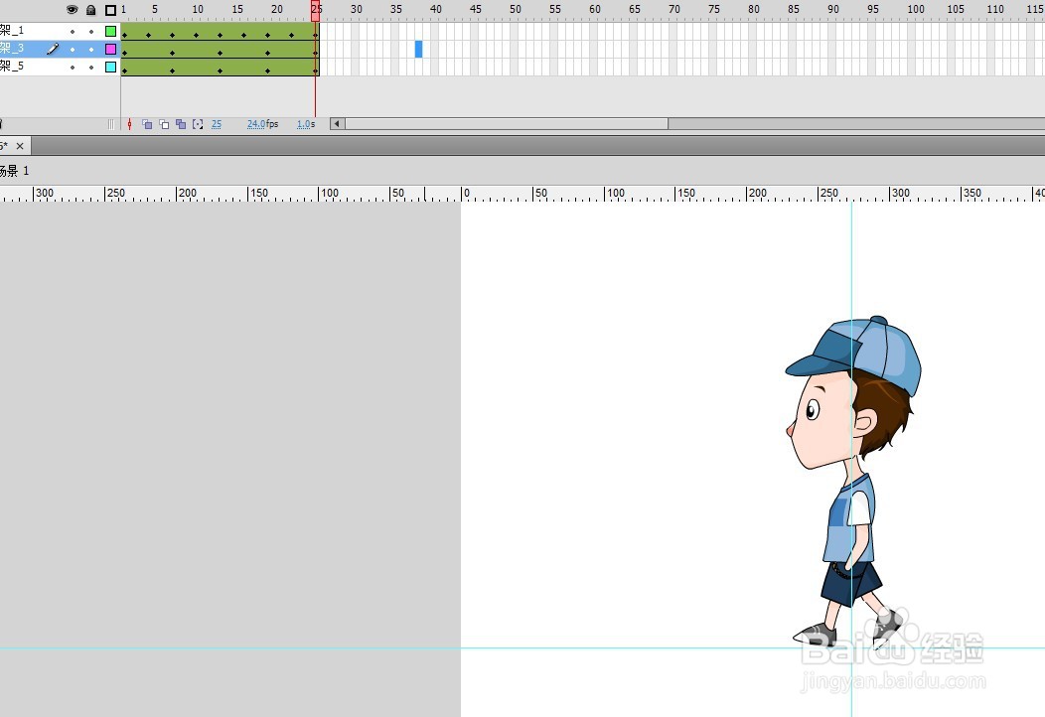Click the blue selected frame cell in 架_3 row
The width and height of the screenshot is (1045, 717).
pos(418,49)
